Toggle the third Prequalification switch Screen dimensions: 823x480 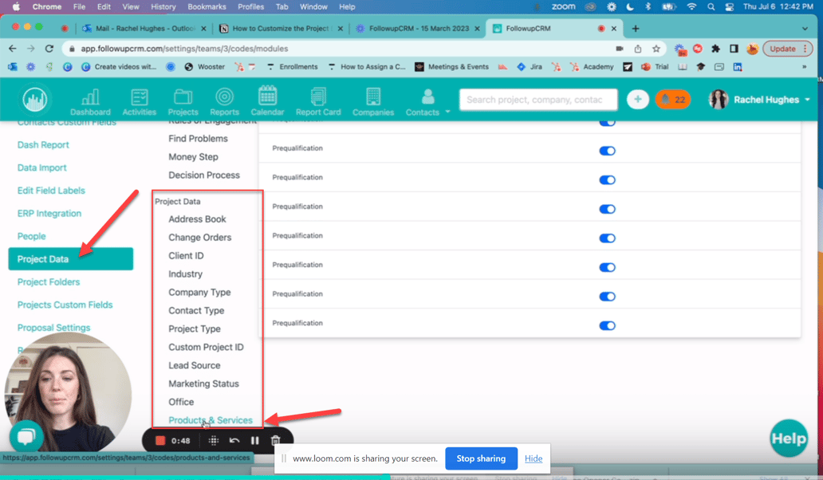click(607, 206)
